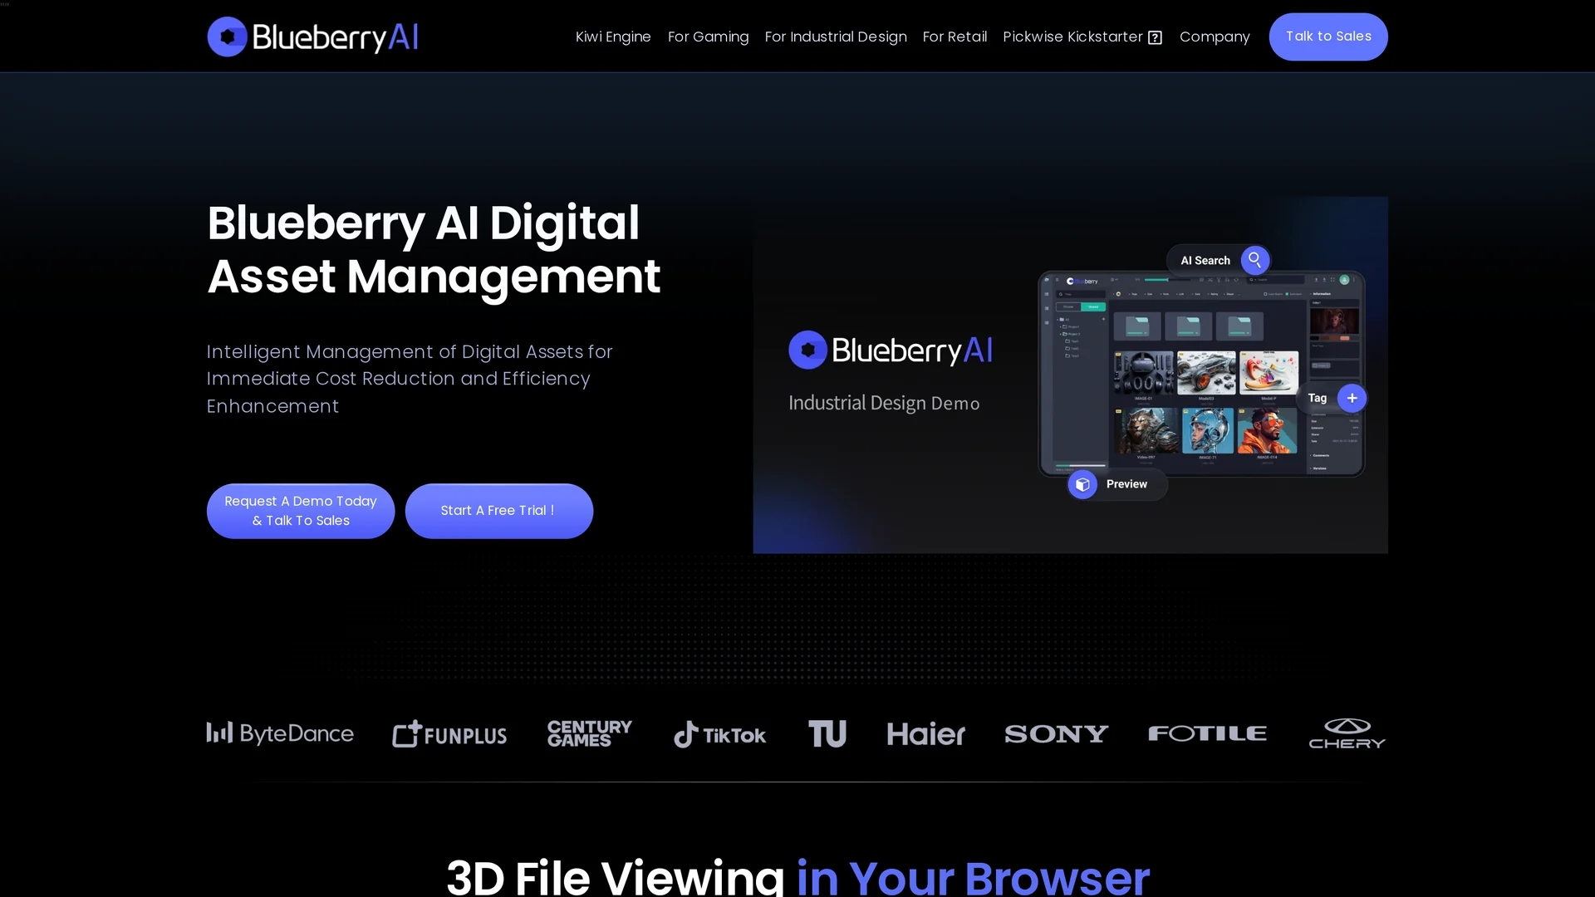Click the BlueberryAI logo in header
The image size is (1595, 897).
pyautogui.click(x=312, y=37)
